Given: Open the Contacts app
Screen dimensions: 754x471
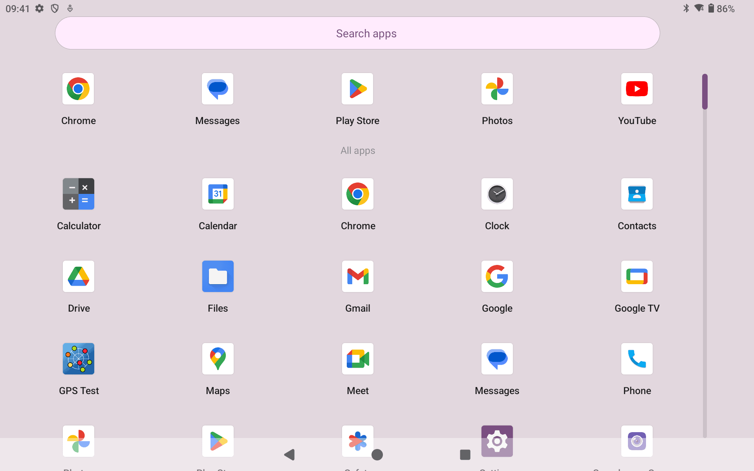Looking at the screenshot, I should [x=637, y=194].
